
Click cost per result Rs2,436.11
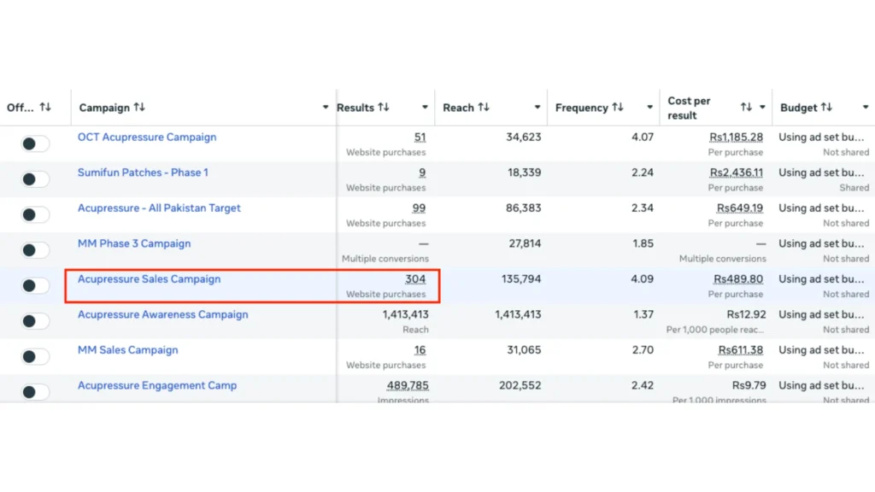(736, 173)
